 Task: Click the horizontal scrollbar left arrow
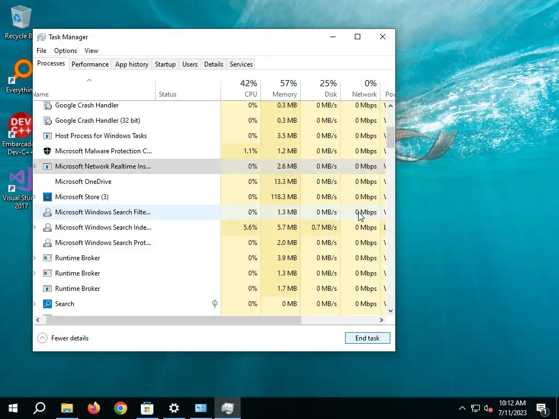38,320
